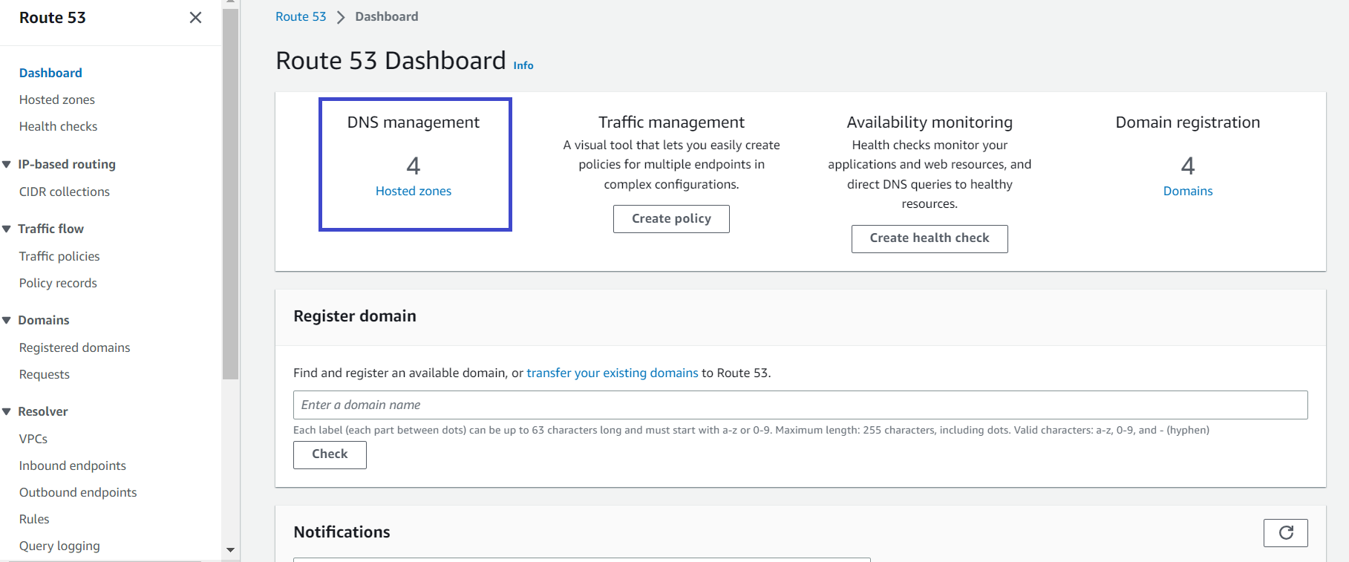This screenshot has height=562, width=1349.
Task: Open Inbound endpoints page
Action: point(73,465)
